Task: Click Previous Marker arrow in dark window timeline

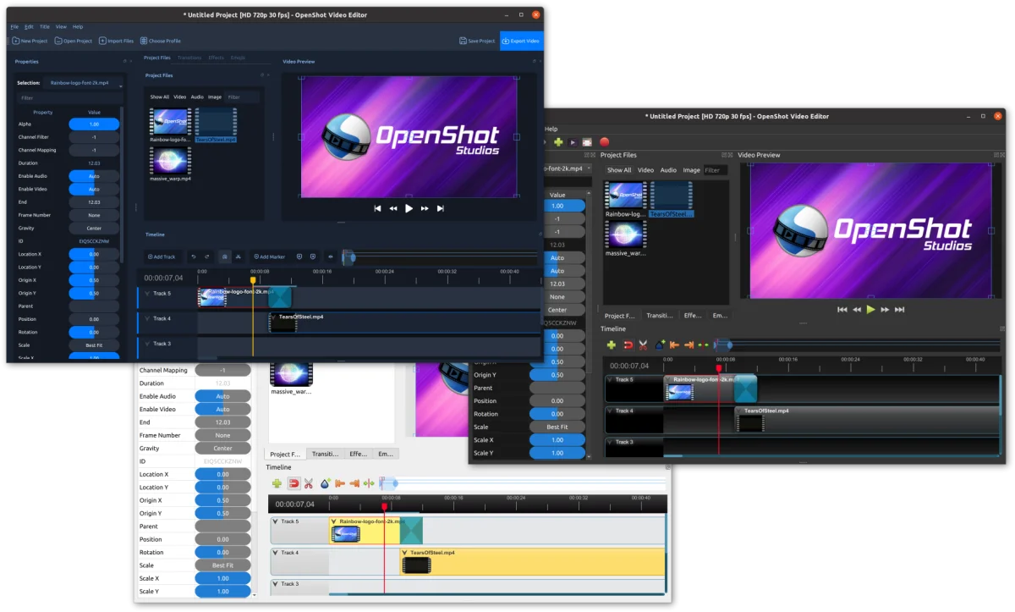Action: 674,345
